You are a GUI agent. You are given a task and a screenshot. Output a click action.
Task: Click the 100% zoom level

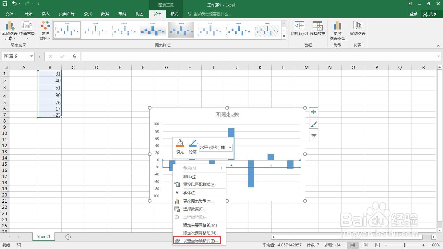435,245
